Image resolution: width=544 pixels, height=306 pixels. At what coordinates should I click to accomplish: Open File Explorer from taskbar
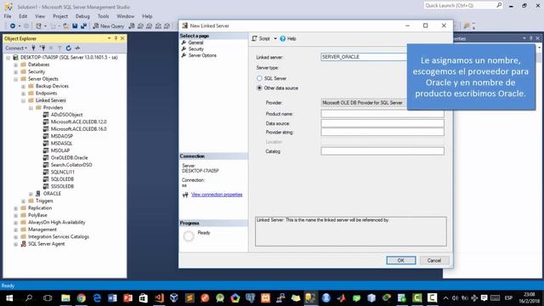click(x=65, y=298)
